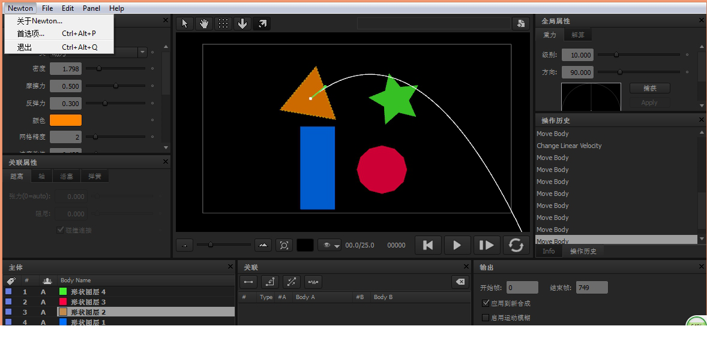This screenshot has height=338, width=707.
Task: Click the people group column header icon
Action: tap(47, 280)
